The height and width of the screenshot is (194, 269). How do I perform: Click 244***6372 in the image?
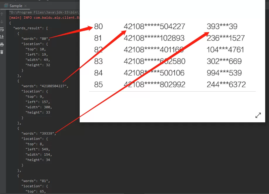tap(226, 85)
